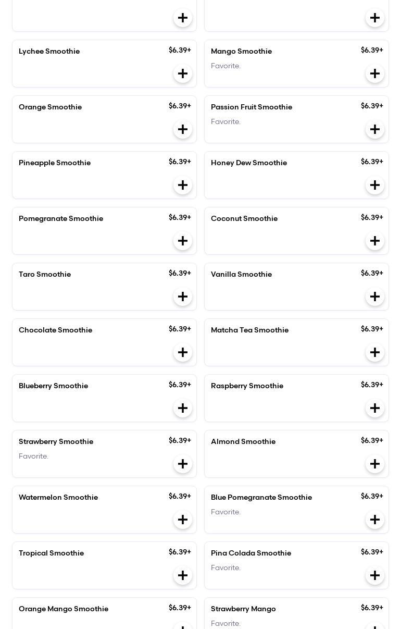Add Taro Smoothie with plus icon
This screenshot has height=629, width=401.
tap(183, 297)
